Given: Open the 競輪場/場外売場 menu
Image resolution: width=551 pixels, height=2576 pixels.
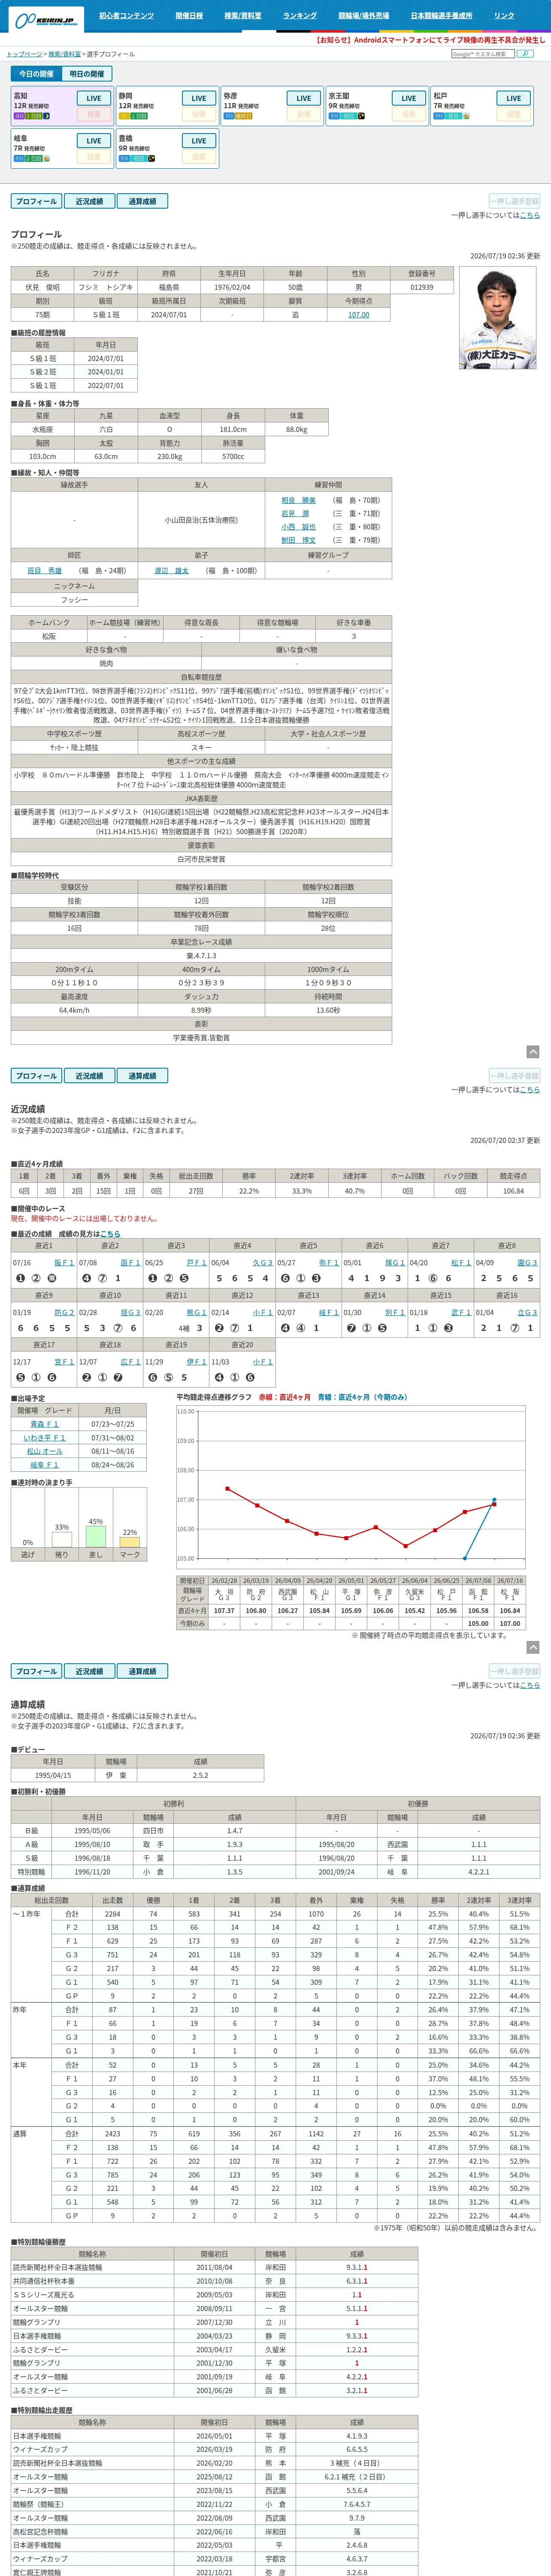Looking at the screenshot, I should coord(364,16).
